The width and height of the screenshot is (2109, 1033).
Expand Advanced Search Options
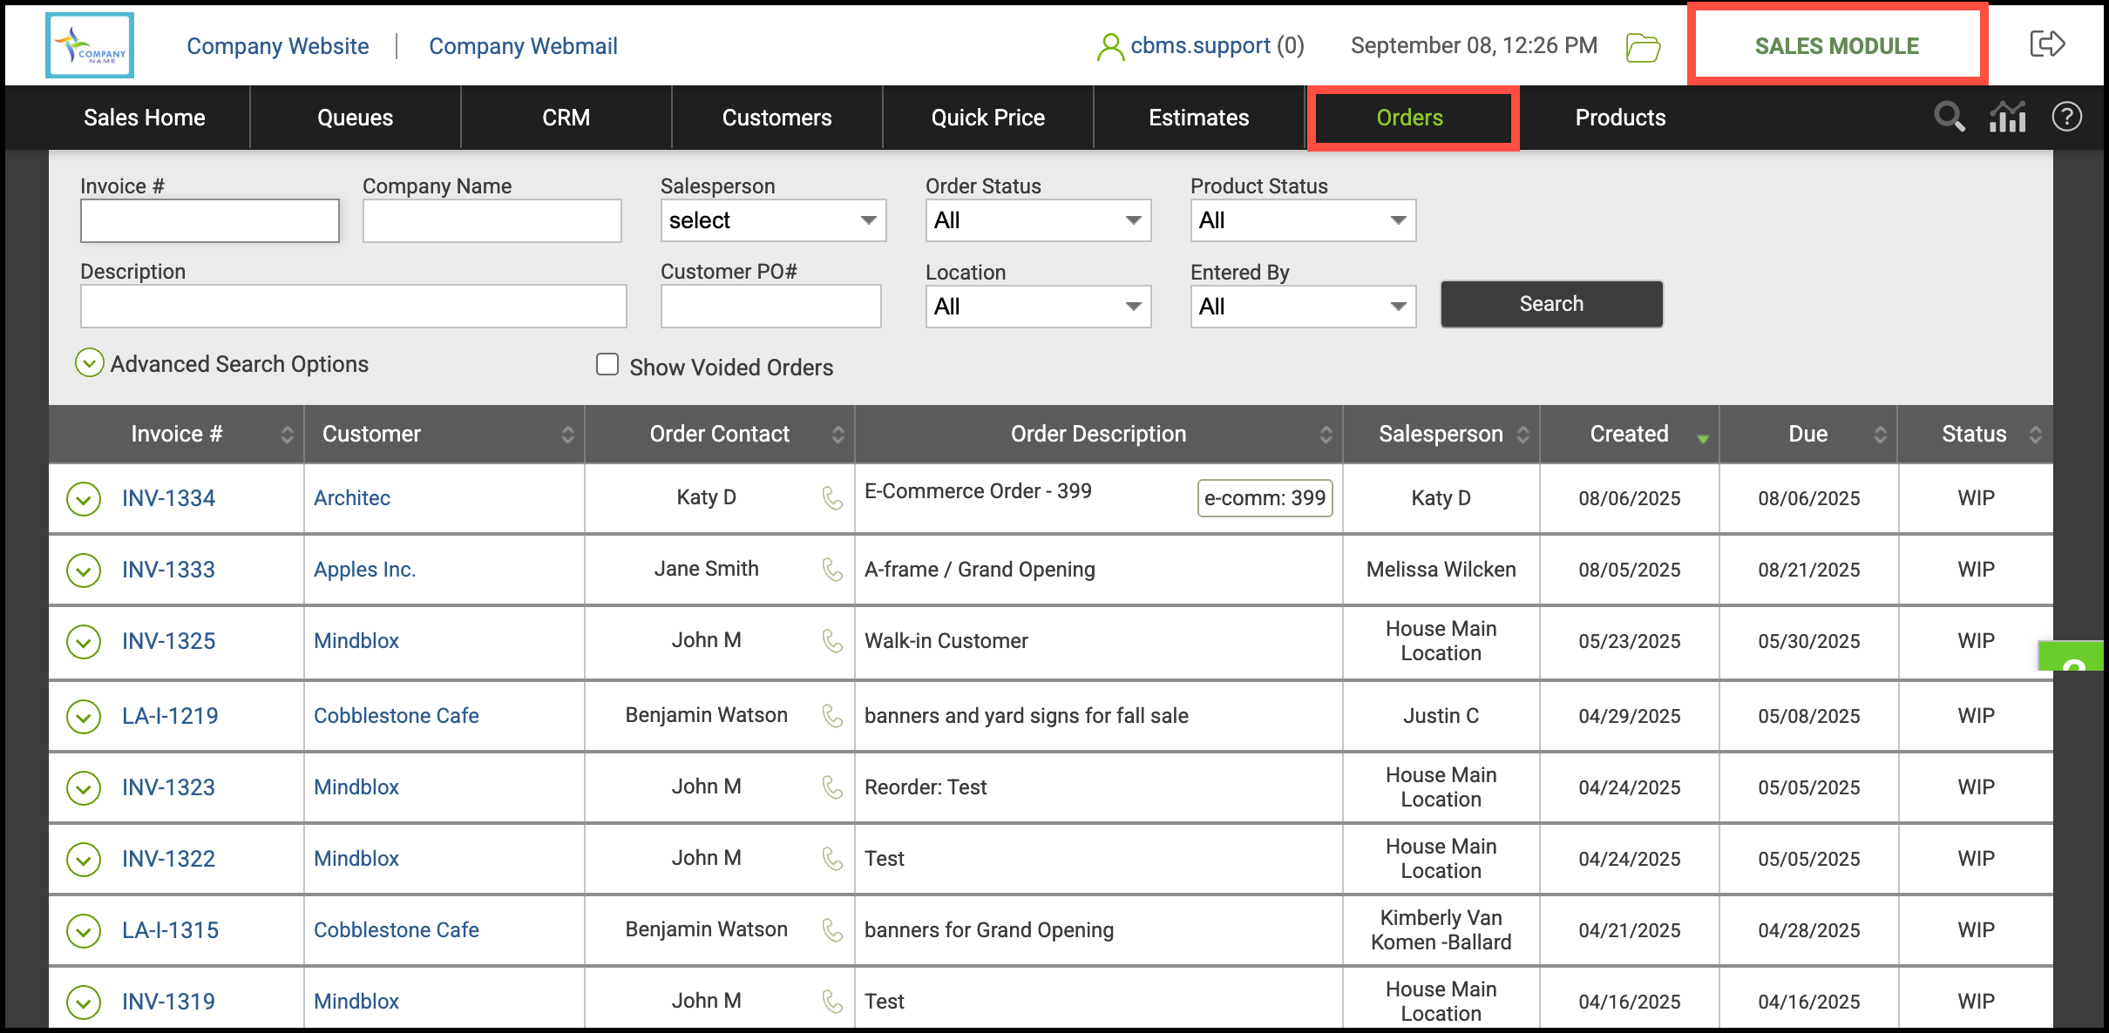pyautogui.click(x=90, y=363)
